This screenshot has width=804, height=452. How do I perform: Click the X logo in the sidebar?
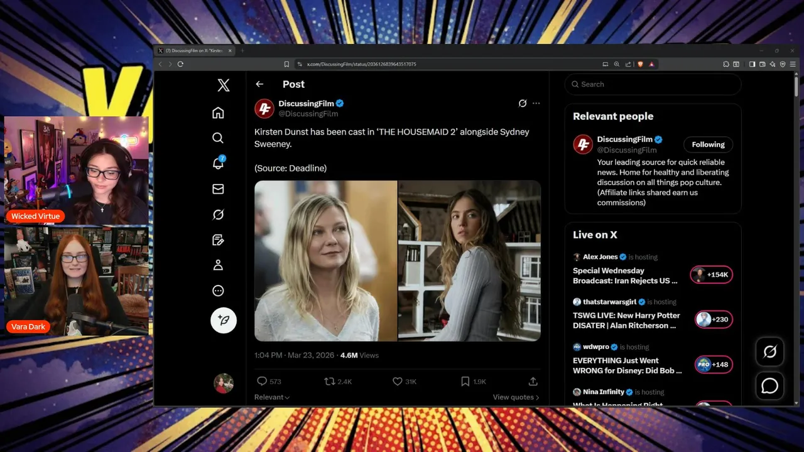(223, 85)
